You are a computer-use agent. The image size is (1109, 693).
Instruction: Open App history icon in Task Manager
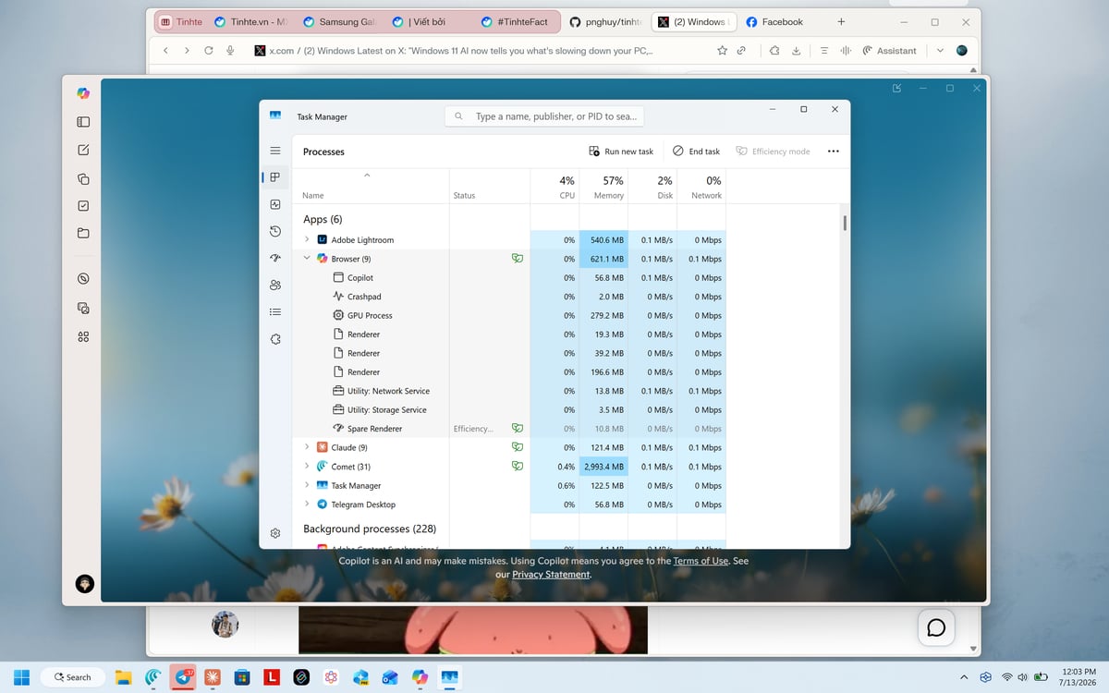275,231
